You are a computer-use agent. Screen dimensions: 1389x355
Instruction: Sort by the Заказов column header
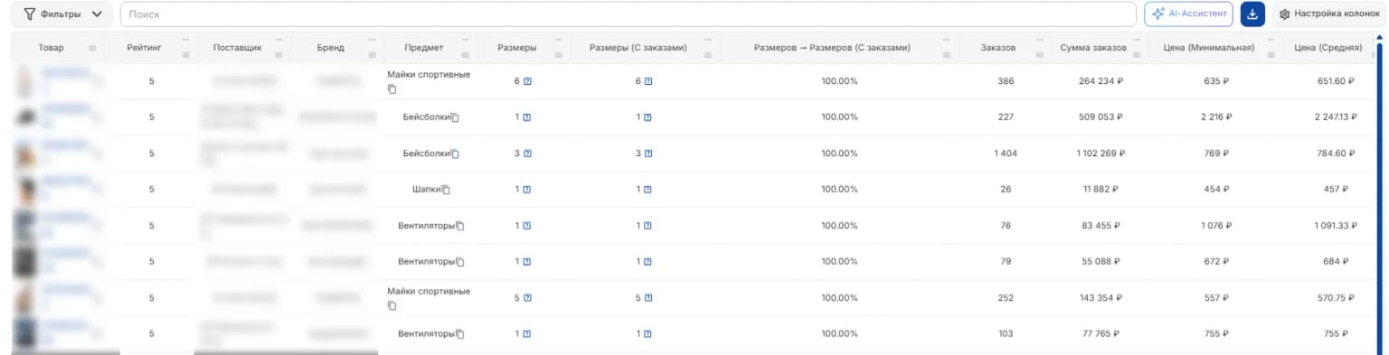[x=998, y=48]
